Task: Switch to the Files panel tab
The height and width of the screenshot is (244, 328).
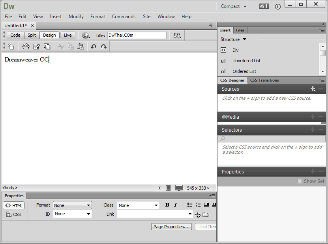Action: point(240,30)
